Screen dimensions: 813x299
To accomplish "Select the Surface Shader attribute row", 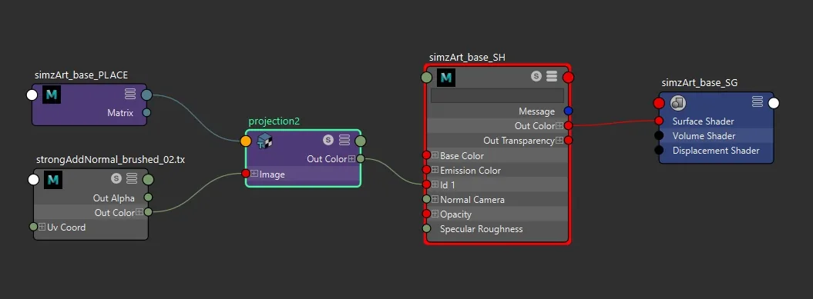I will coord(716,121).
